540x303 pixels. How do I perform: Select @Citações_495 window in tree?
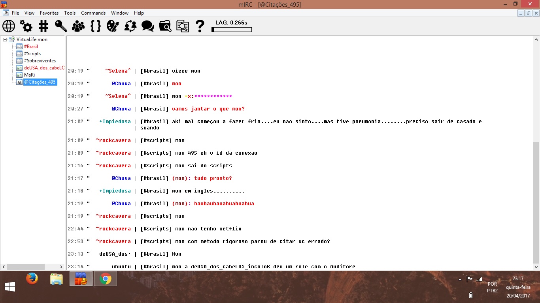point(40,82)
